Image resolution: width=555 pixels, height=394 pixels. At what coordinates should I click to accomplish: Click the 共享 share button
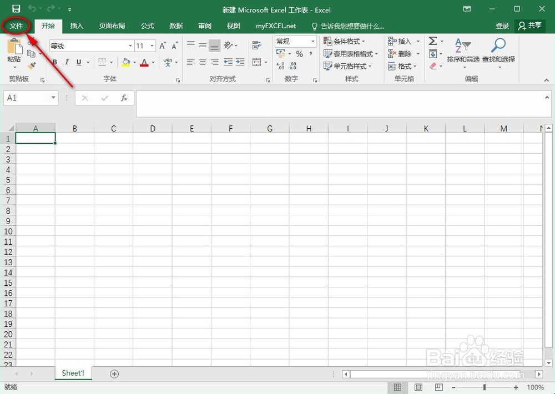(x=529, y=26)
